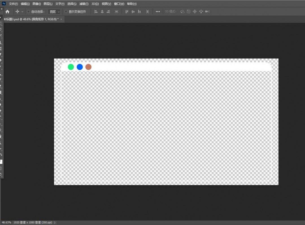Enable the 显示变换控件 checkbox
Image resolution: width=305 pixels, height=225 pixels.
pyautogui.click(x=66, y=12)
